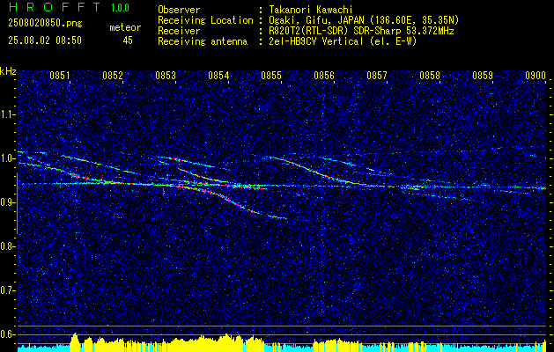Click the 0856 time marker
554x352 pixels.
point(324,76)
